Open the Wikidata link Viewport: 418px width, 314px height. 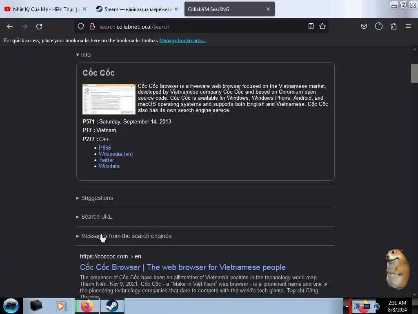109,166
